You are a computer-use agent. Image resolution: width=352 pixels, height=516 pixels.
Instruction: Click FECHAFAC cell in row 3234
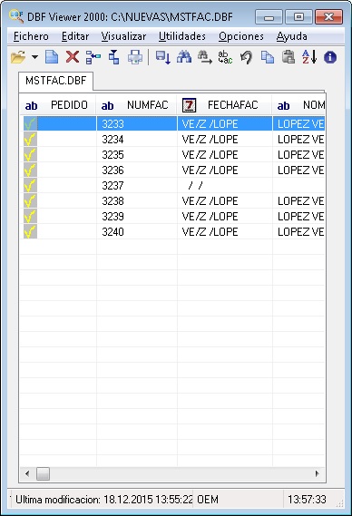tap(225, 139)
